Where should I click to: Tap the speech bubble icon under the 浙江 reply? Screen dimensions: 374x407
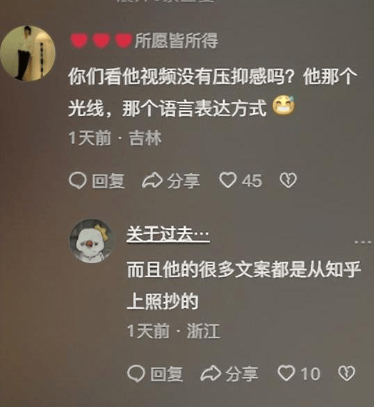[x=136, y=374]
